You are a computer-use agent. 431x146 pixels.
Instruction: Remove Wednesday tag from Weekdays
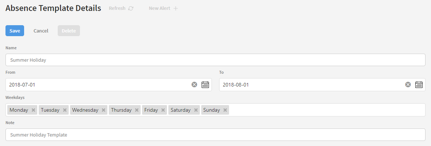(104, 110)
